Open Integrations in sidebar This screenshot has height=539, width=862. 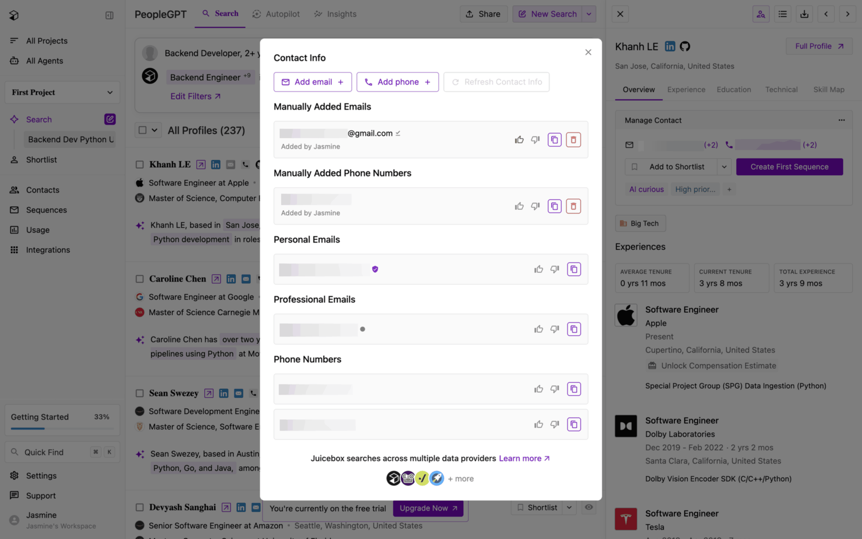click(x=48, y=250)
